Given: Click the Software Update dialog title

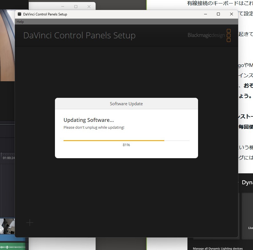Looking at the screenshot, I should click(x=126, y=104).
